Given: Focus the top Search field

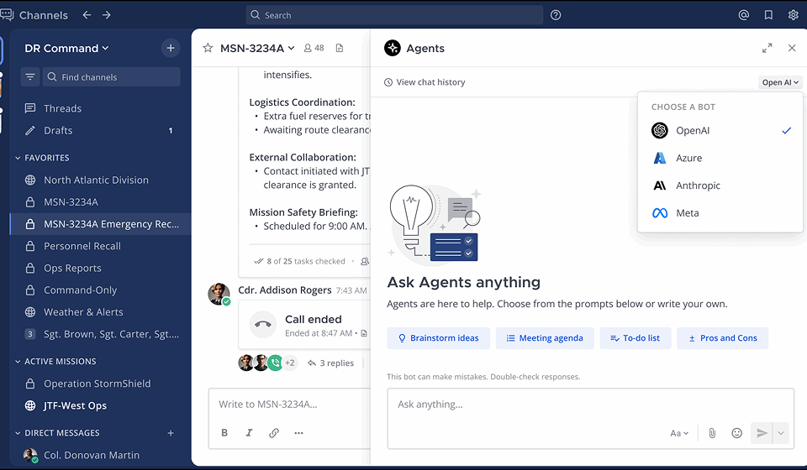Looking at the screenshot, I should (x=394, y=15).
